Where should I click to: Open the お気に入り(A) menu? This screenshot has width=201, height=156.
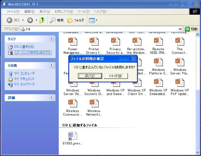(64, 12)
